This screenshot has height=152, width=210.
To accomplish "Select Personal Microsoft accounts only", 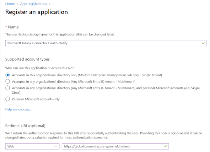I will point(8,99).
